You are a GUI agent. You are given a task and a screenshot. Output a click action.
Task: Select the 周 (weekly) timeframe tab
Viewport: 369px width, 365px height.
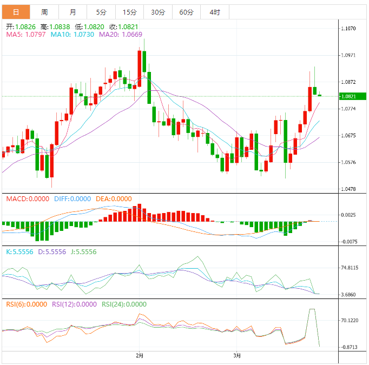point(44,12)
